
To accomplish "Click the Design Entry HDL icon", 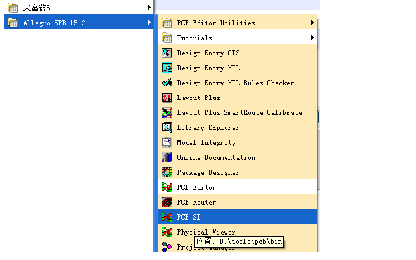I will [x=167, y=68].
